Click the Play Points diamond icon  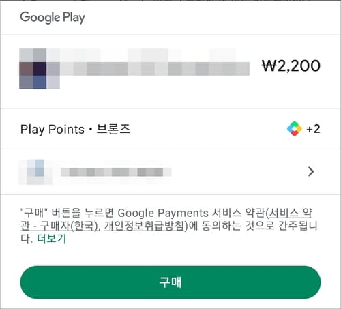point(295,129)
